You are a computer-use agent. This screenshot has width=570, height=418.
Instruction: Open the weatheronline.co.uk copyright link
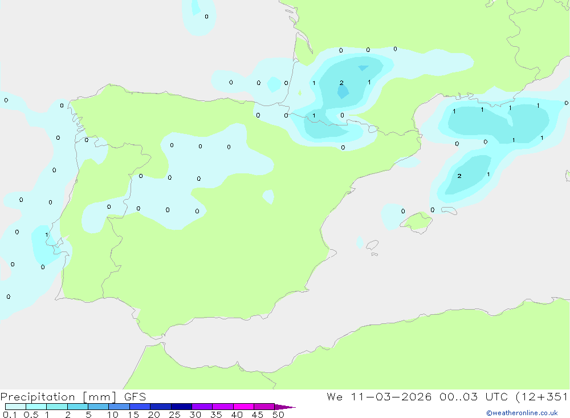tap(522, 413)
